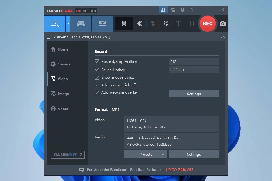The width and height of the screenshot is (272, 181).
Task: Switch to HDMI device recording mode
Action: pyautogui.click(x=102, y=24)
